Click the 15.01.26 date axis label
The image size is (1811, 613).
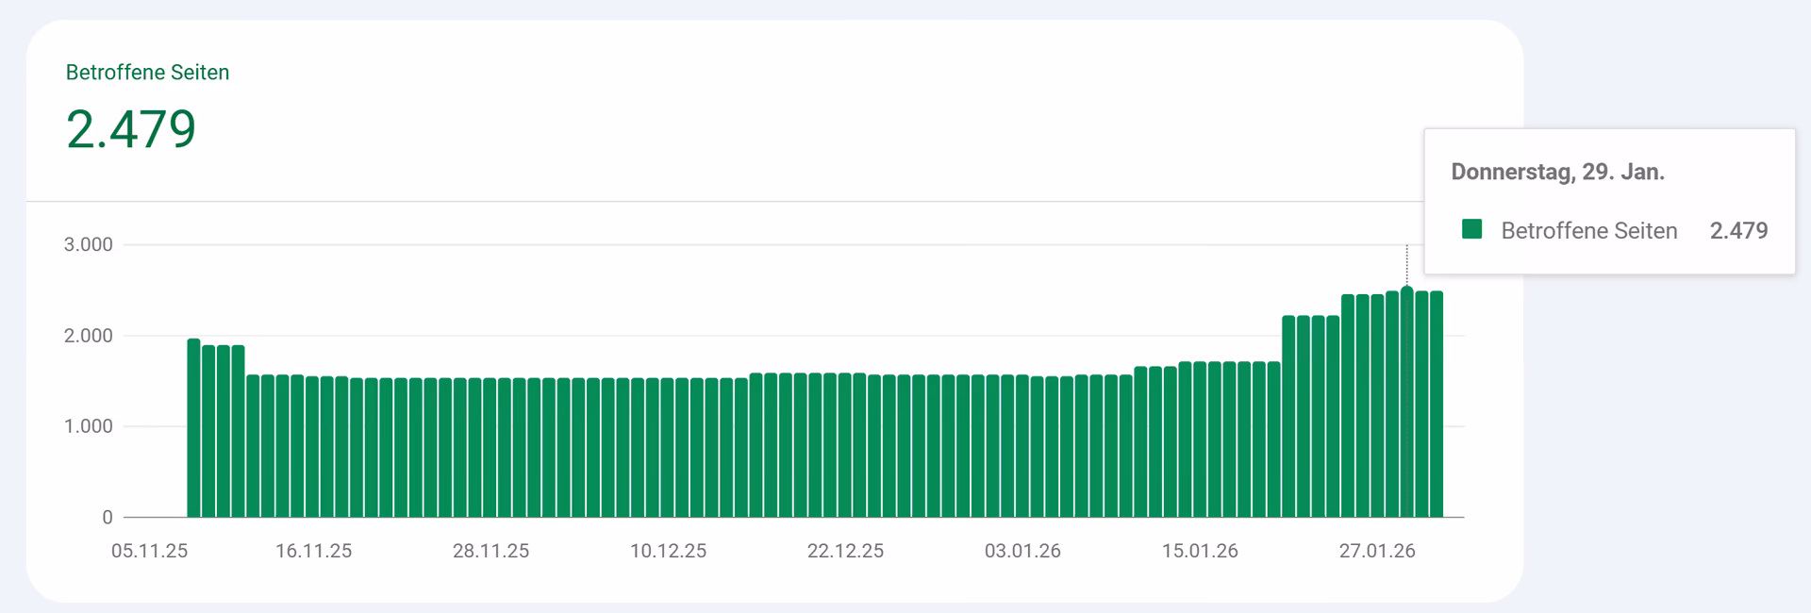click(x=1200, y=551)
